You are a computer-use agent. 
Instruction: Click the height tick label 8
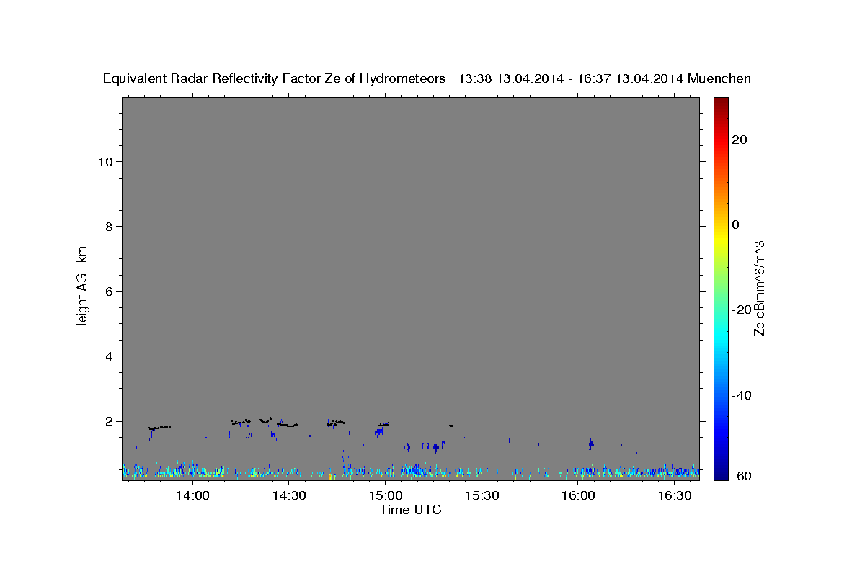(108, 226)
